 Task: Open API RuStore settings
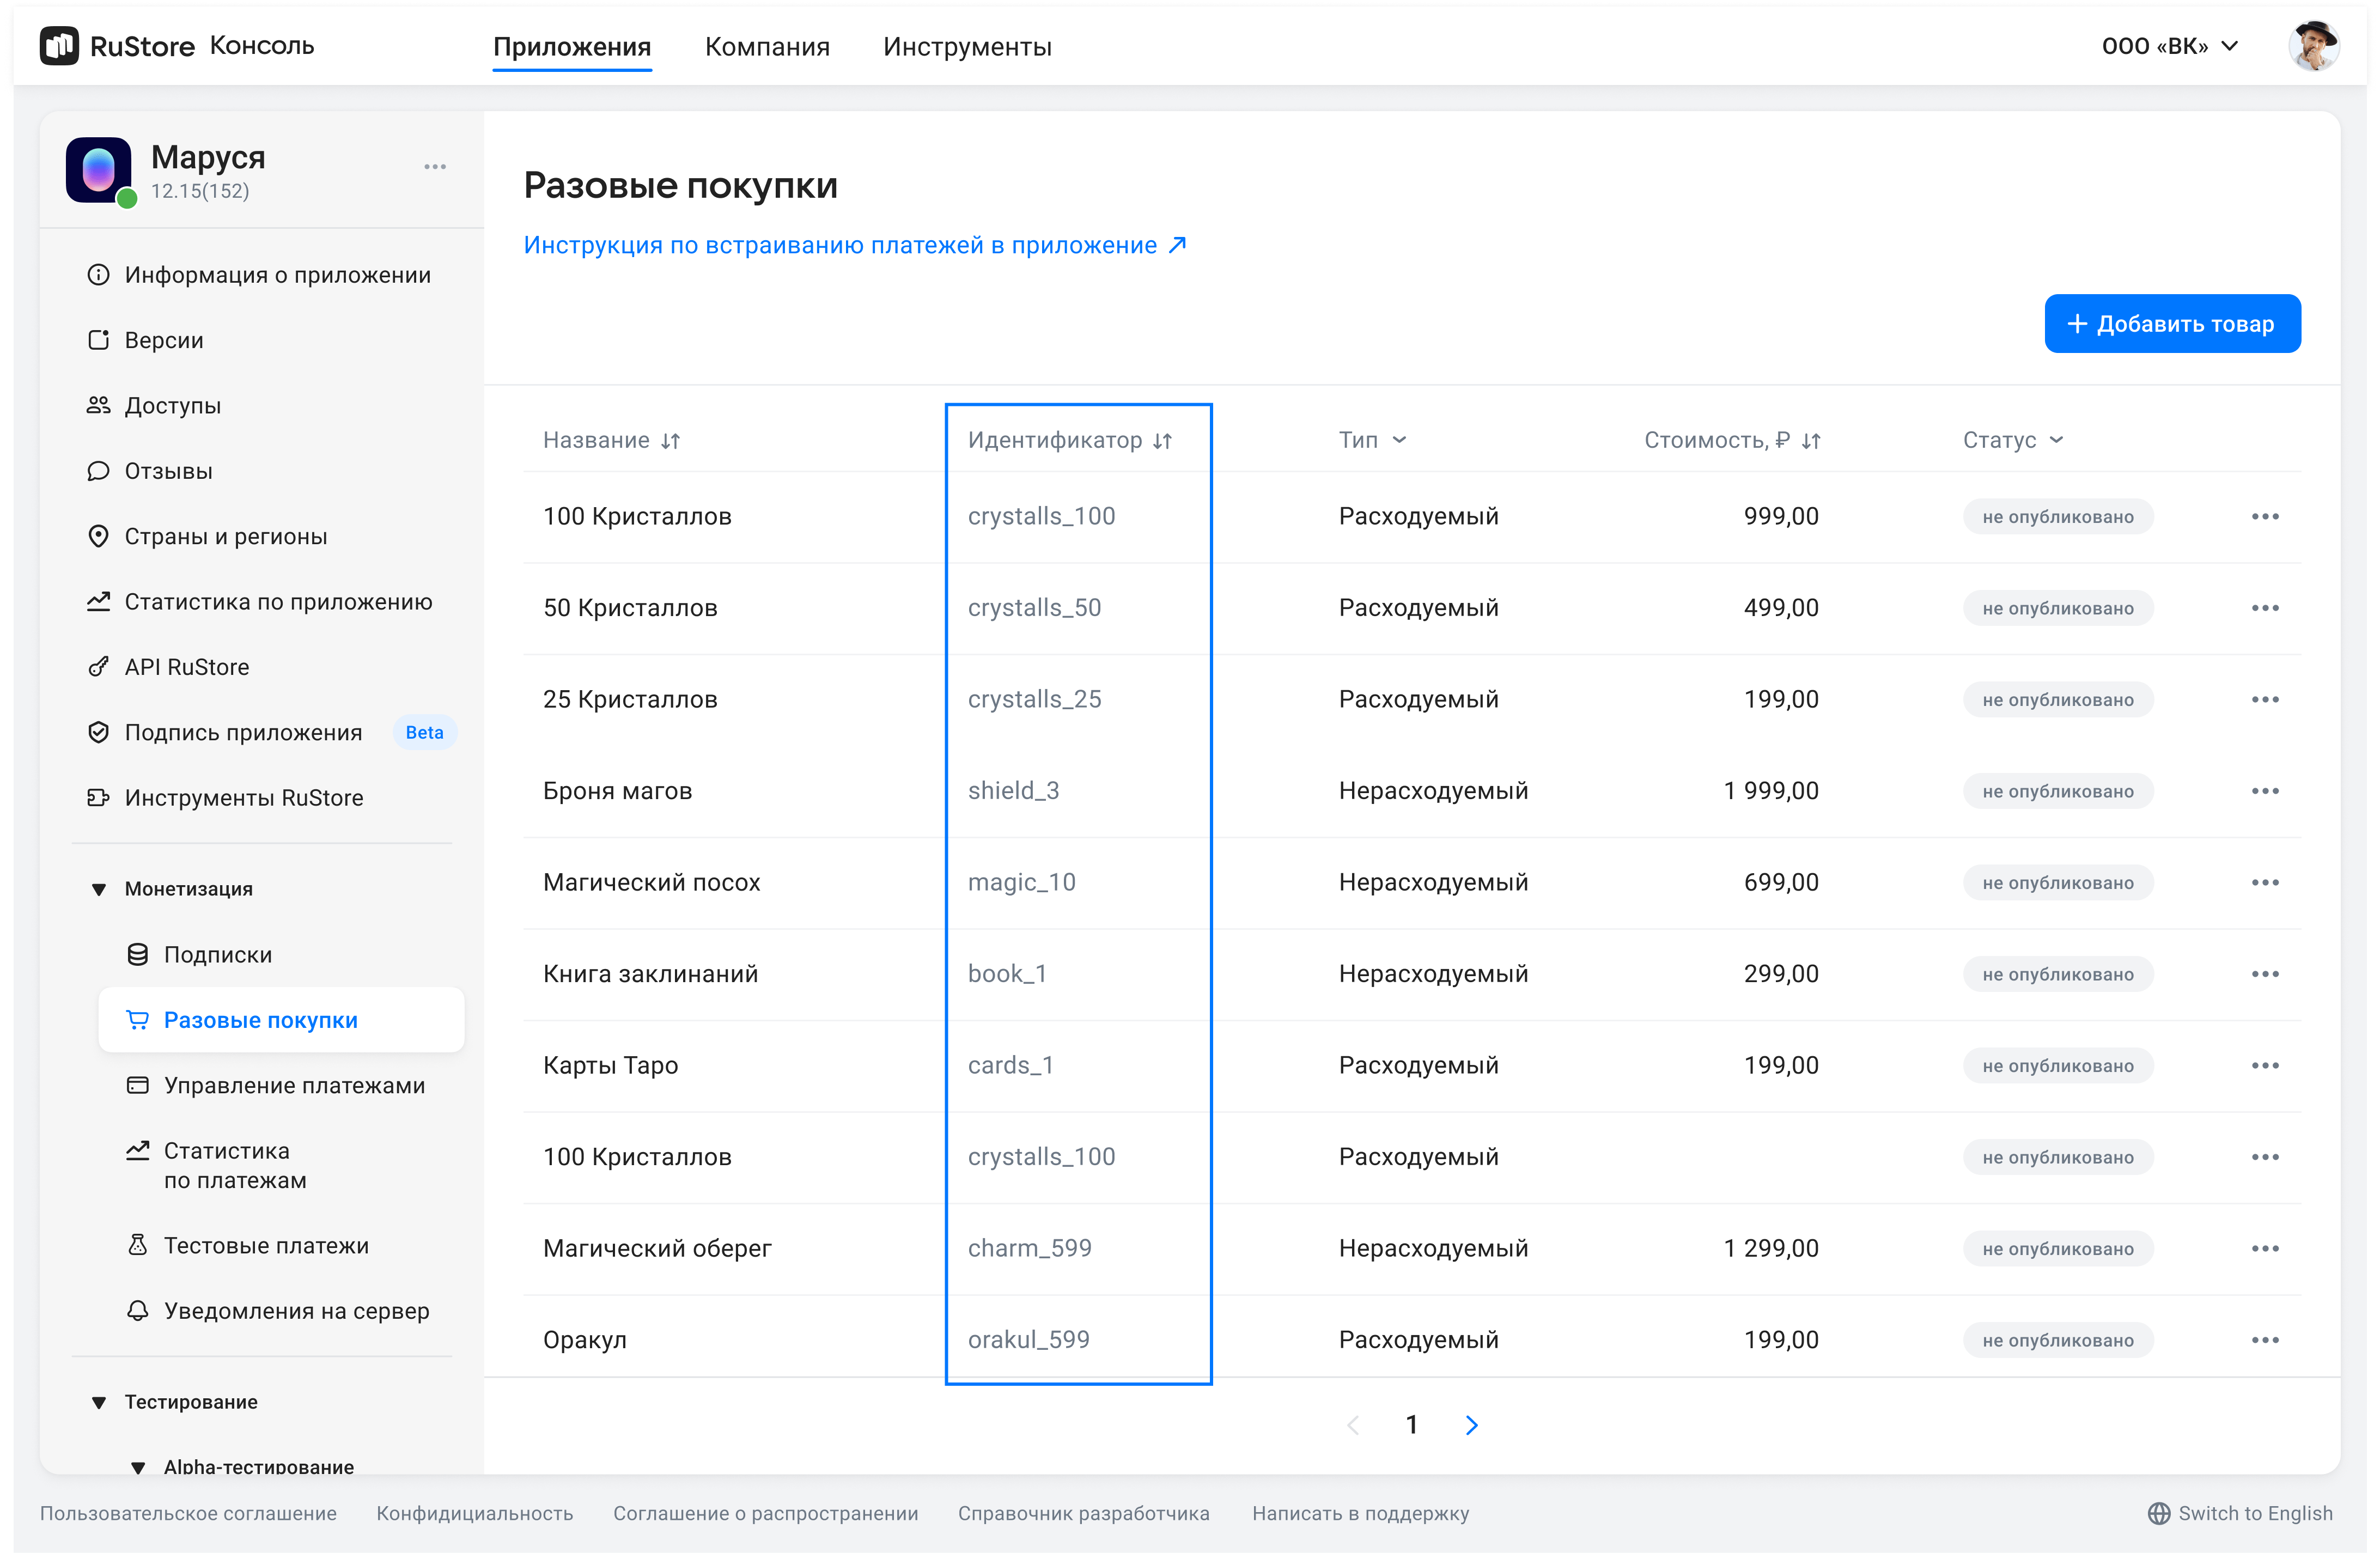[x=186, y=667]
